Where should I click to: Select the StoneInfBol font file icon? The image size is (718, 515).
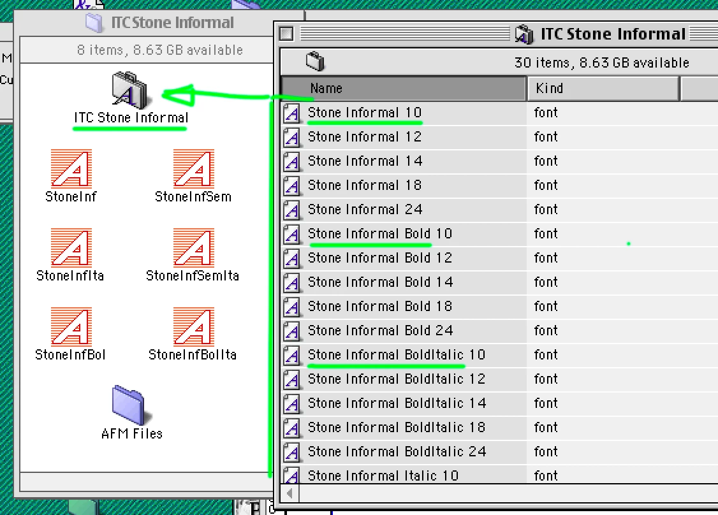71,326
